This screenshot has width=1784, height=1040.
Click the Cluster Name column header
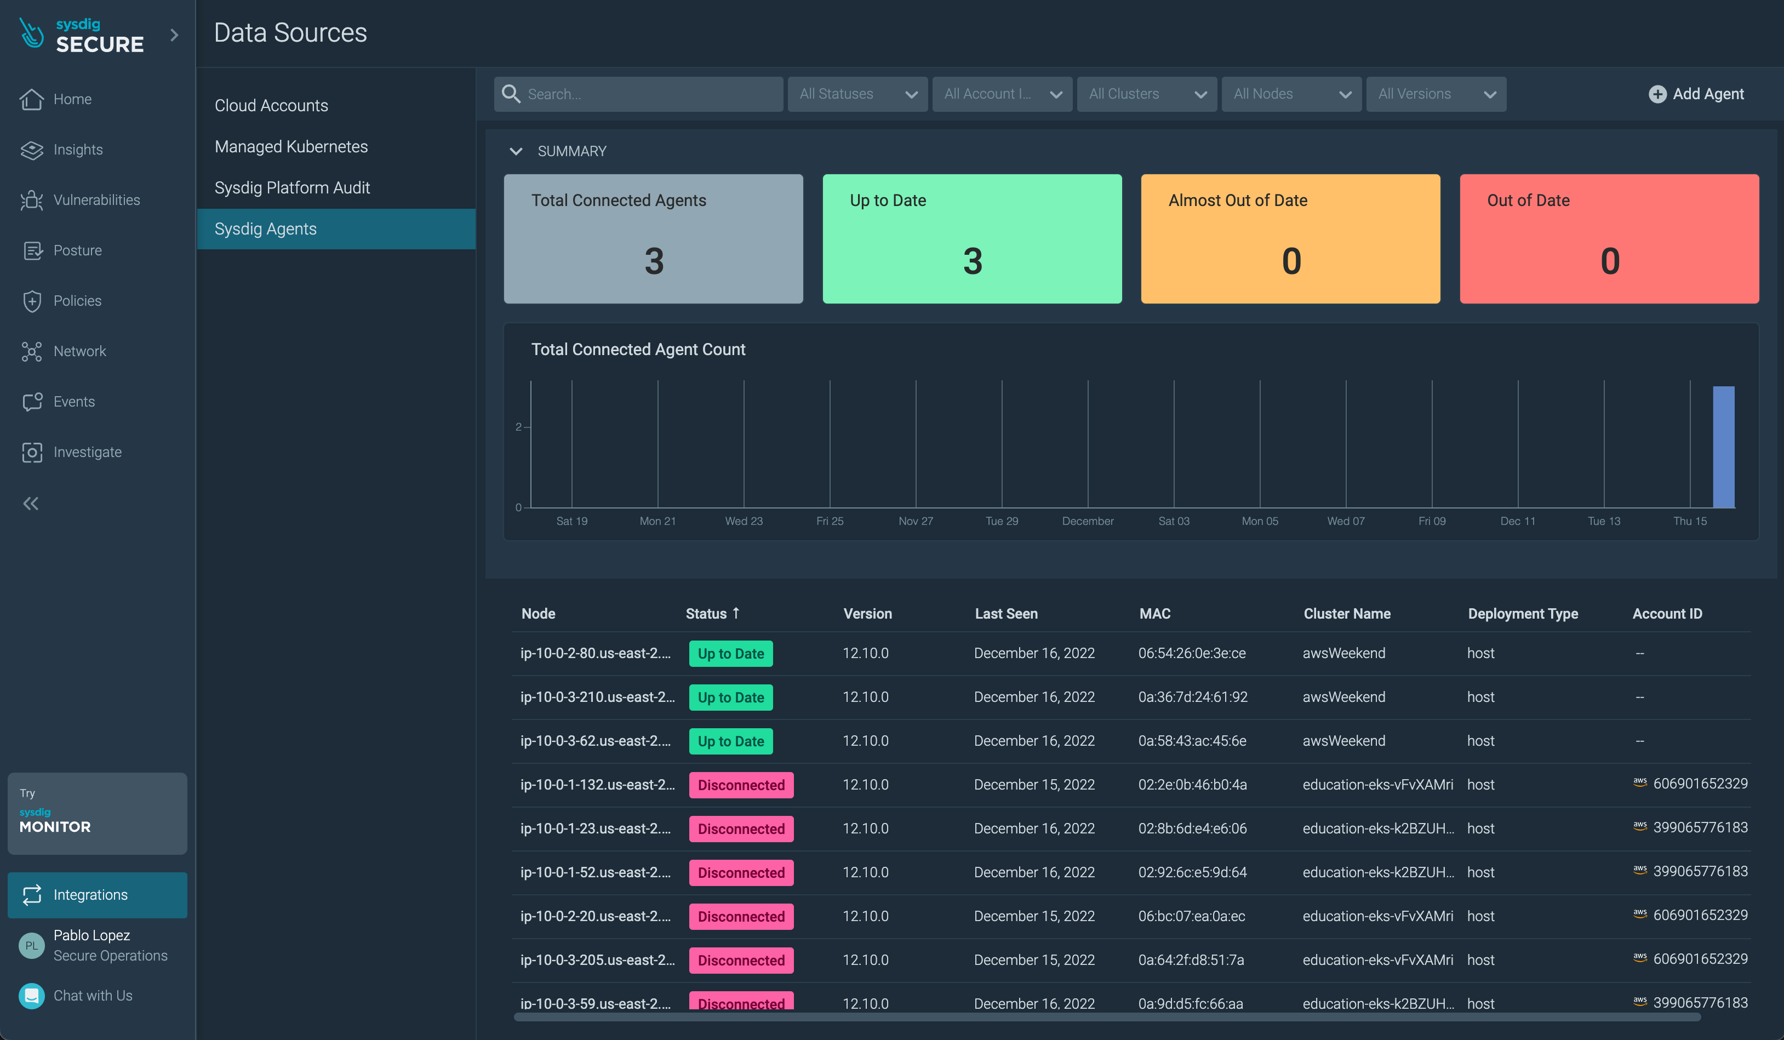(x=1347, y=614)
